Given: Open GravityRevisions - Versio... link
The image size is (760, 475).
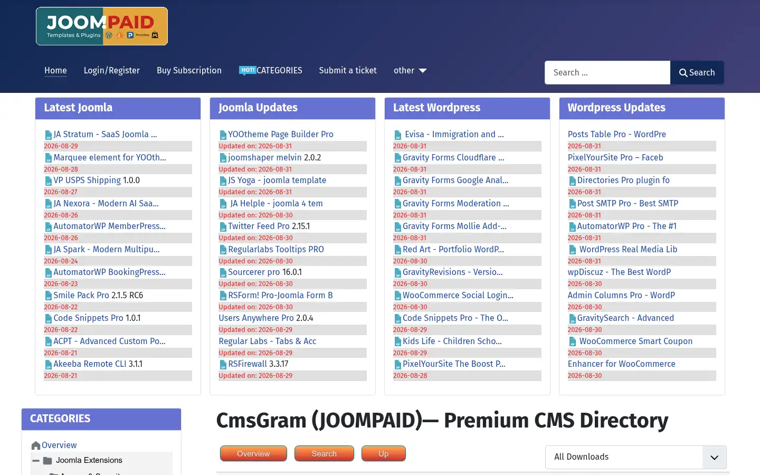Looking at the screenshot, I should 453,272.
